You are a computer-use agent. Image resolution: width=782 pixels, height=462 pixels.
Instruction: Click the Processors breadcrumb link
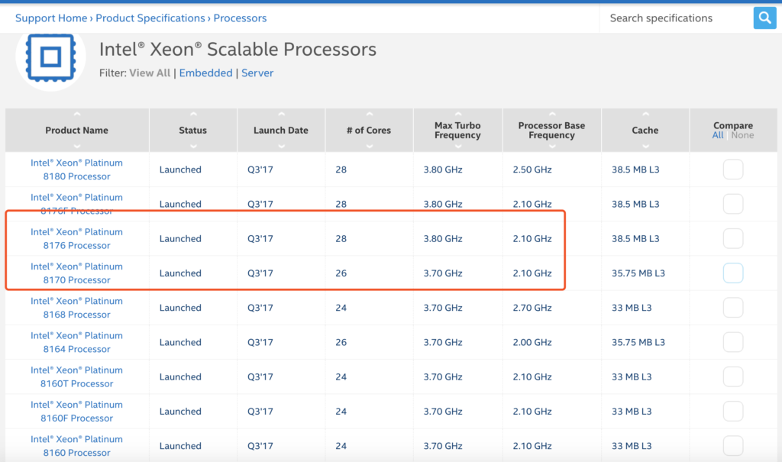click(x=240, y=18)
